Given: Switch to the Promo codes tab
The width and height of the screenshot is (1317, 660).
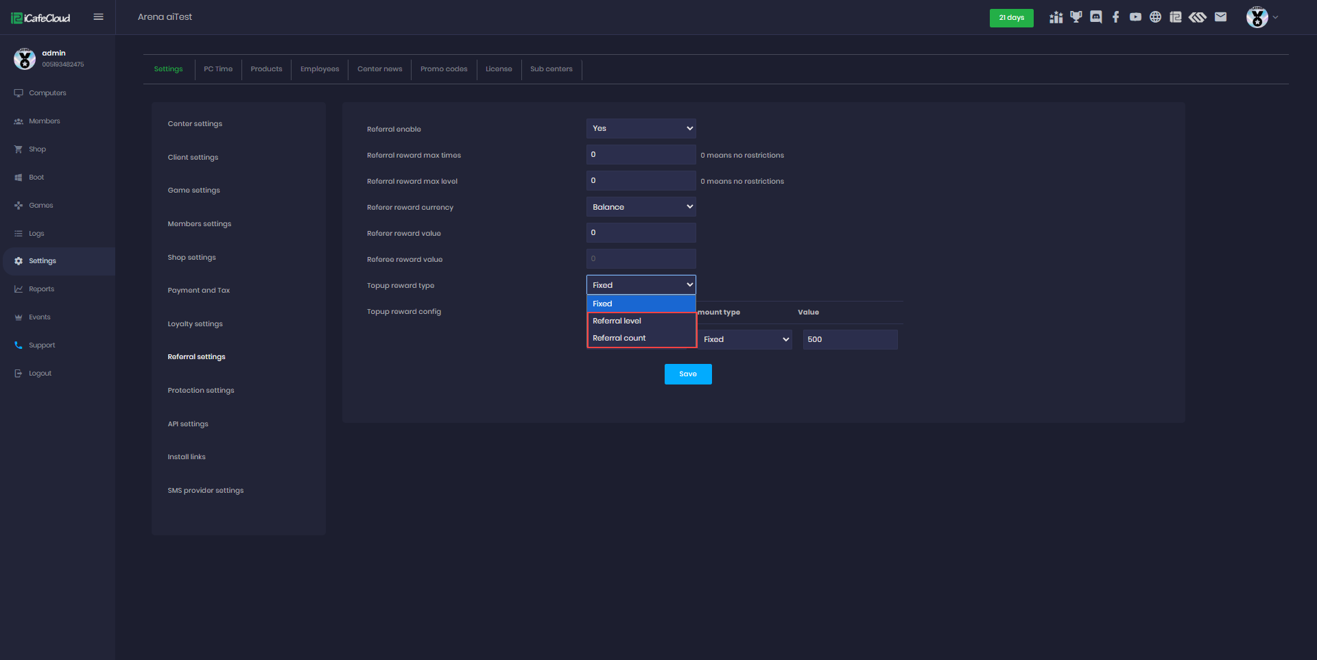Looking at the screenshot, I should tap(444, 69).
